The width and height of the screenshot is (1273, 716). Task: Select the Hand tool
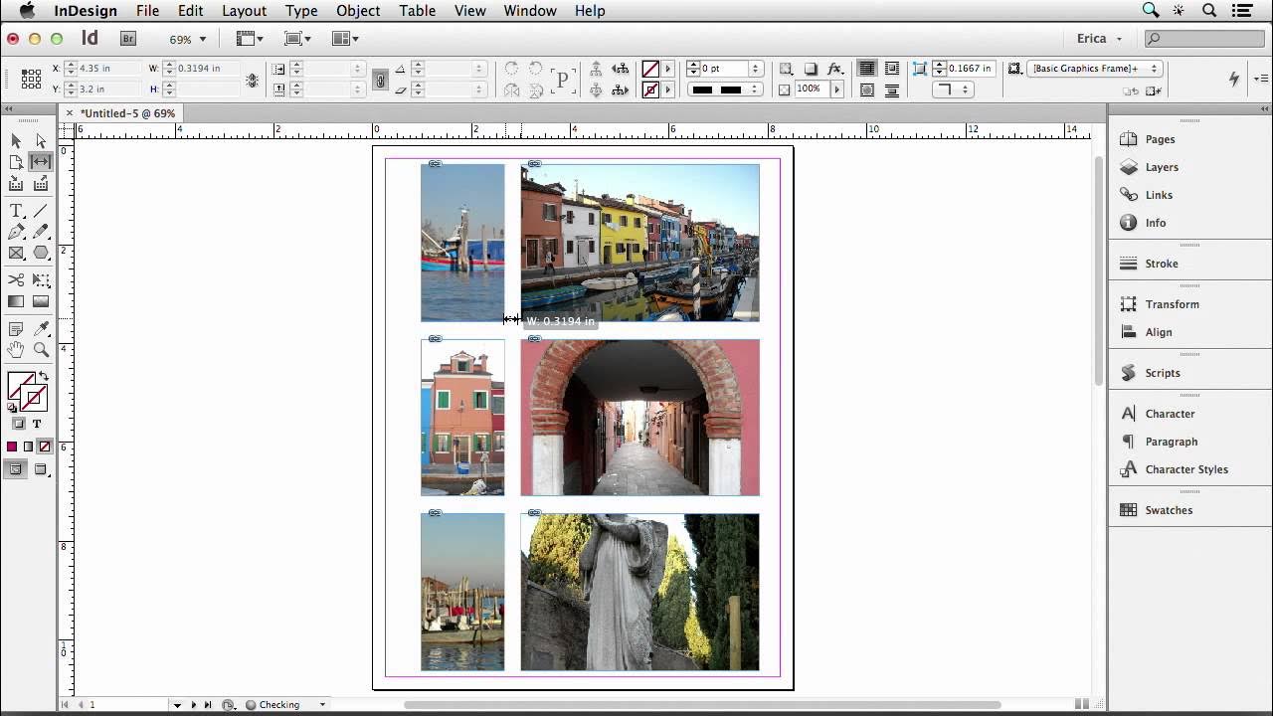[16, 350]
